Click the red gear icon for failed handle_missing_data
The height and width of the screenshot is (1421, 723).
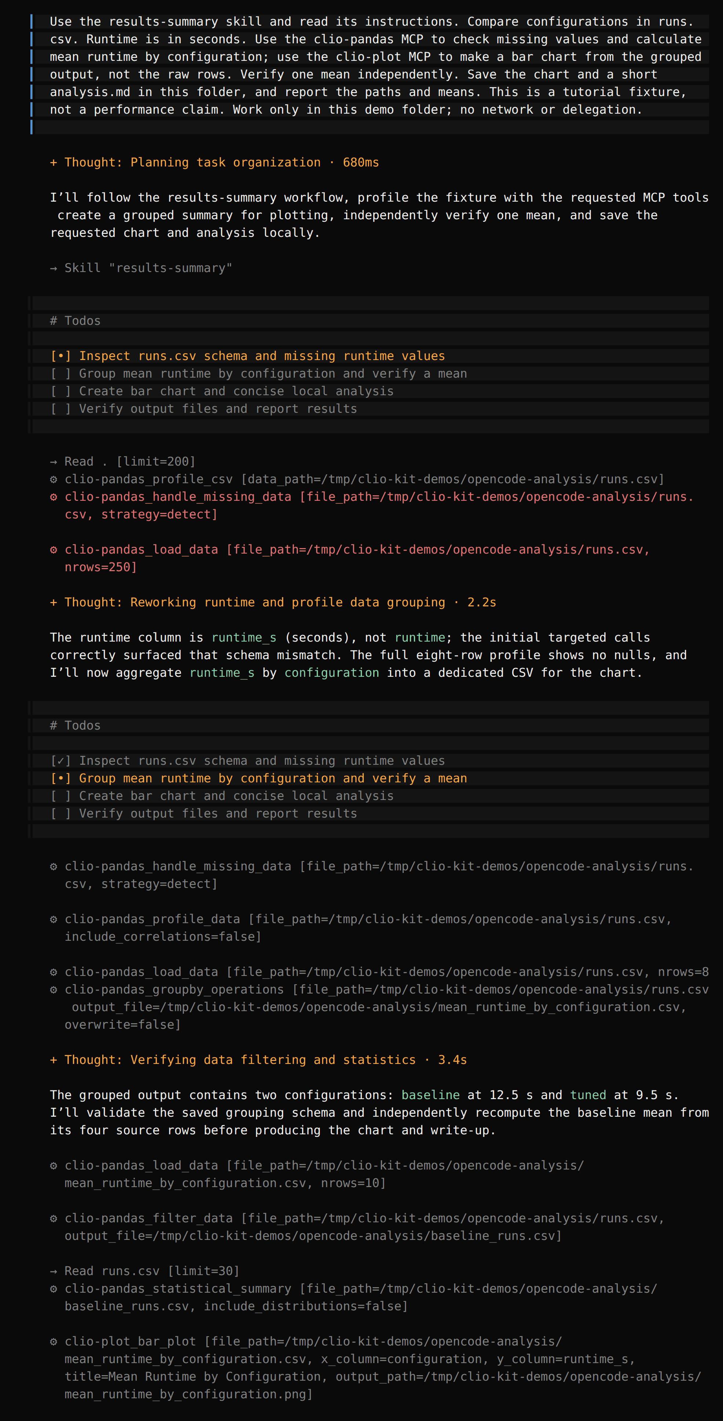click(x=54, y=497)
